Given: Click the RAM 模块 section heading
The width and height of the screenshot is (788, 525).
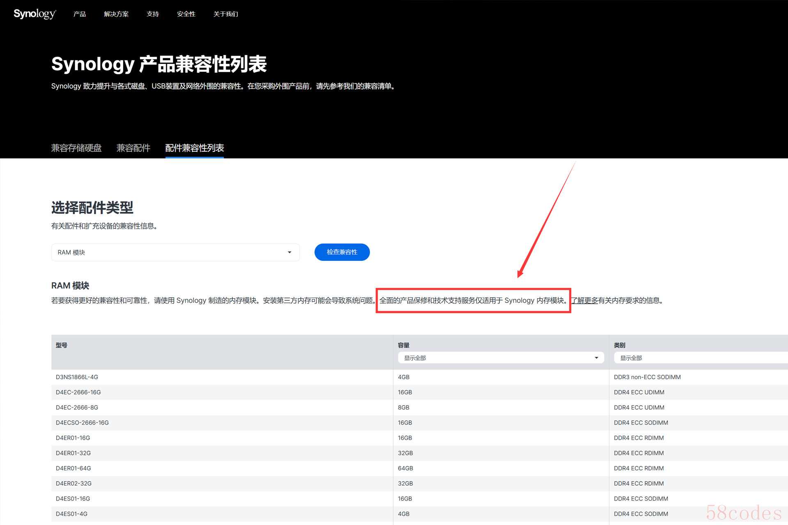Looking at the screenshot, I should tap(70, 285).
